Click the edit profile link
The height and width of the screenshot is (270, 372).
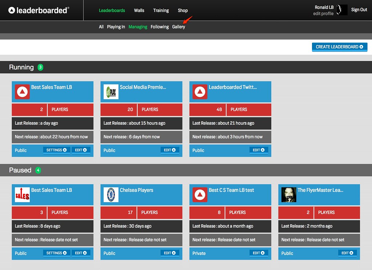(323, 13)
